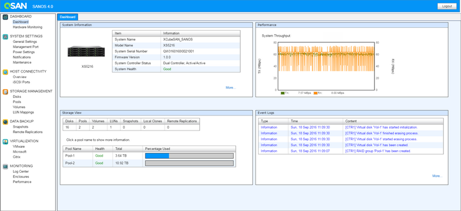Click the XS5216 device image
The image size is (461, 211).
(x=86, y=52)
